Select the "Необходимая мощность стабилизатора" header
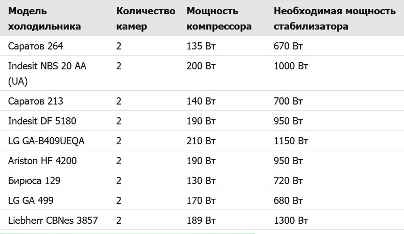This screenshot has width=404, height=234. tap(335, 18)
